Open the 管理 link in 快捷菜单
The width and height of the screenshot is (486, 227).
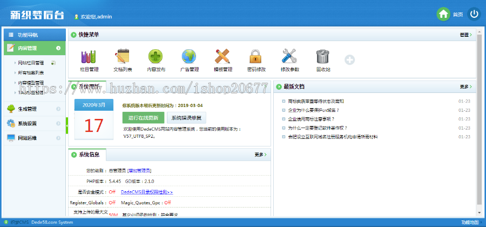(x=465, y=35)
